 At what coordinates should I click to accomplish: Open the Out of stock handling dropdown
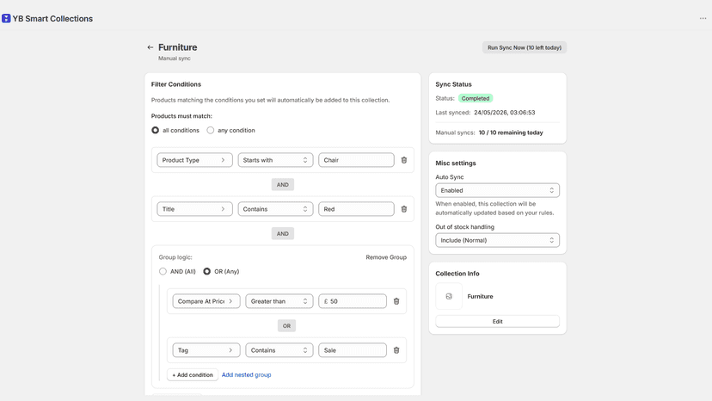click(497, 240)
